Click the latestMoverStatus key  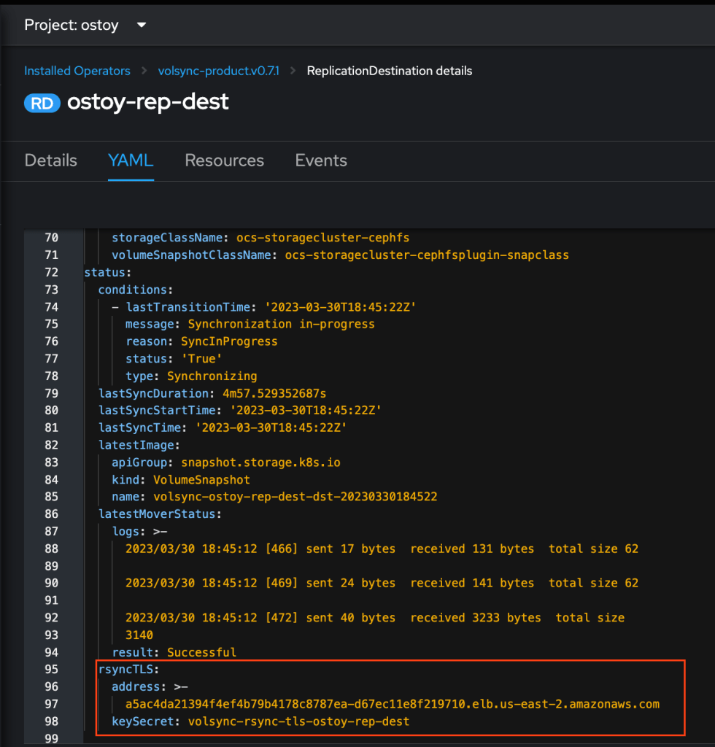[158, 514]
